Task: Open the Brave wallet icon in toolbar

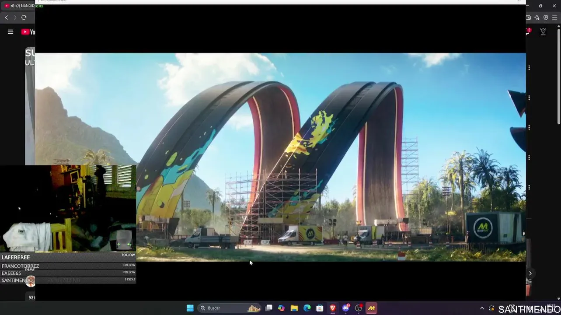Action: click(528, 17)
